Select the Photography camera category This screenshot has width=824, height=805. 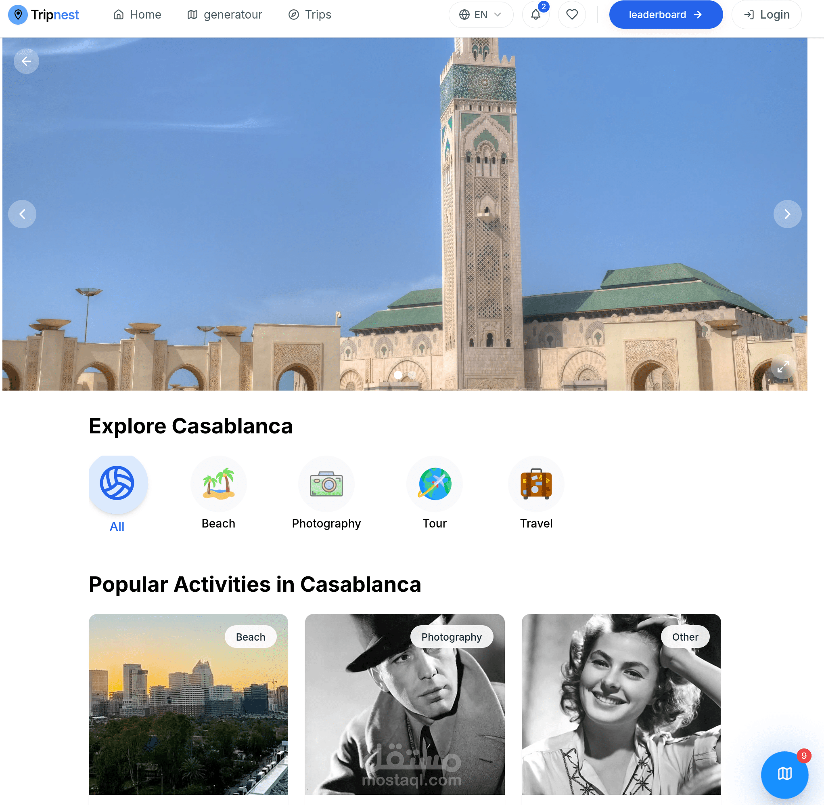(x=326, y=484)
